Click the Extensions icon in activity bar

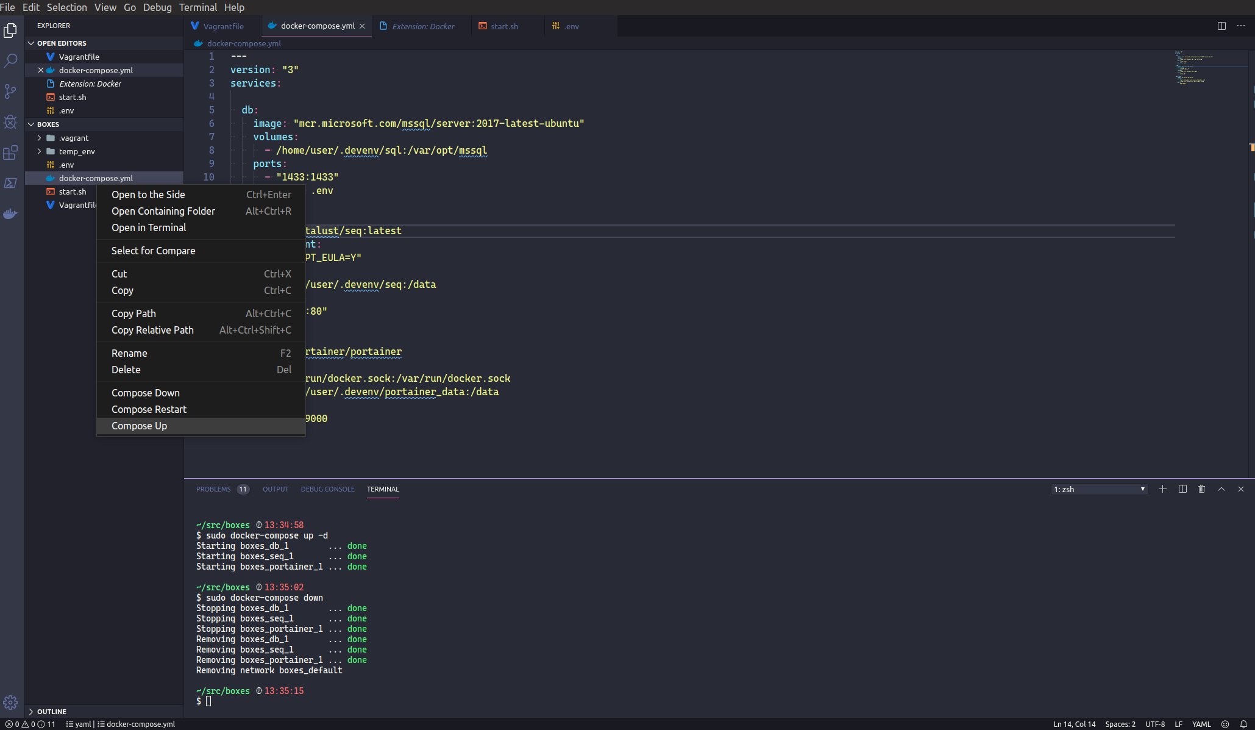point(12,151)
